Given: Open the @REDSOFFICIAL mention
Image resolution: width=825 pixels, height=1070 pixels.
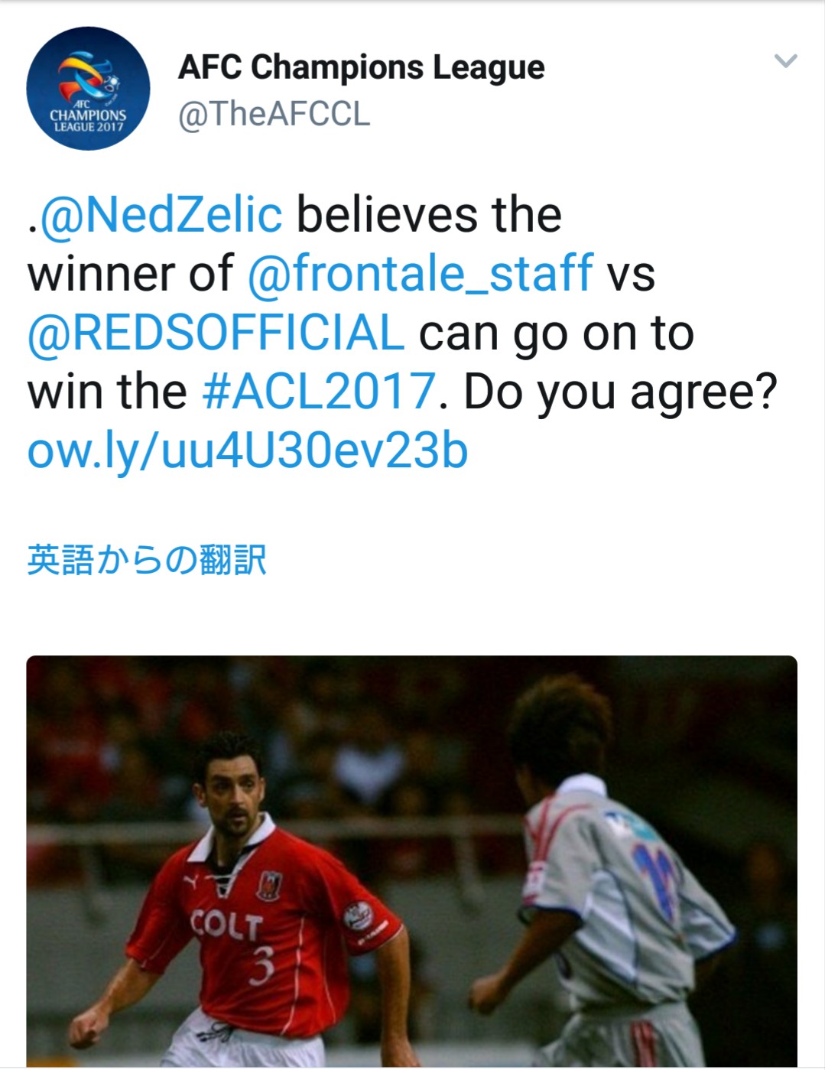Looking at the screenshot, I should tap(216, 332).
